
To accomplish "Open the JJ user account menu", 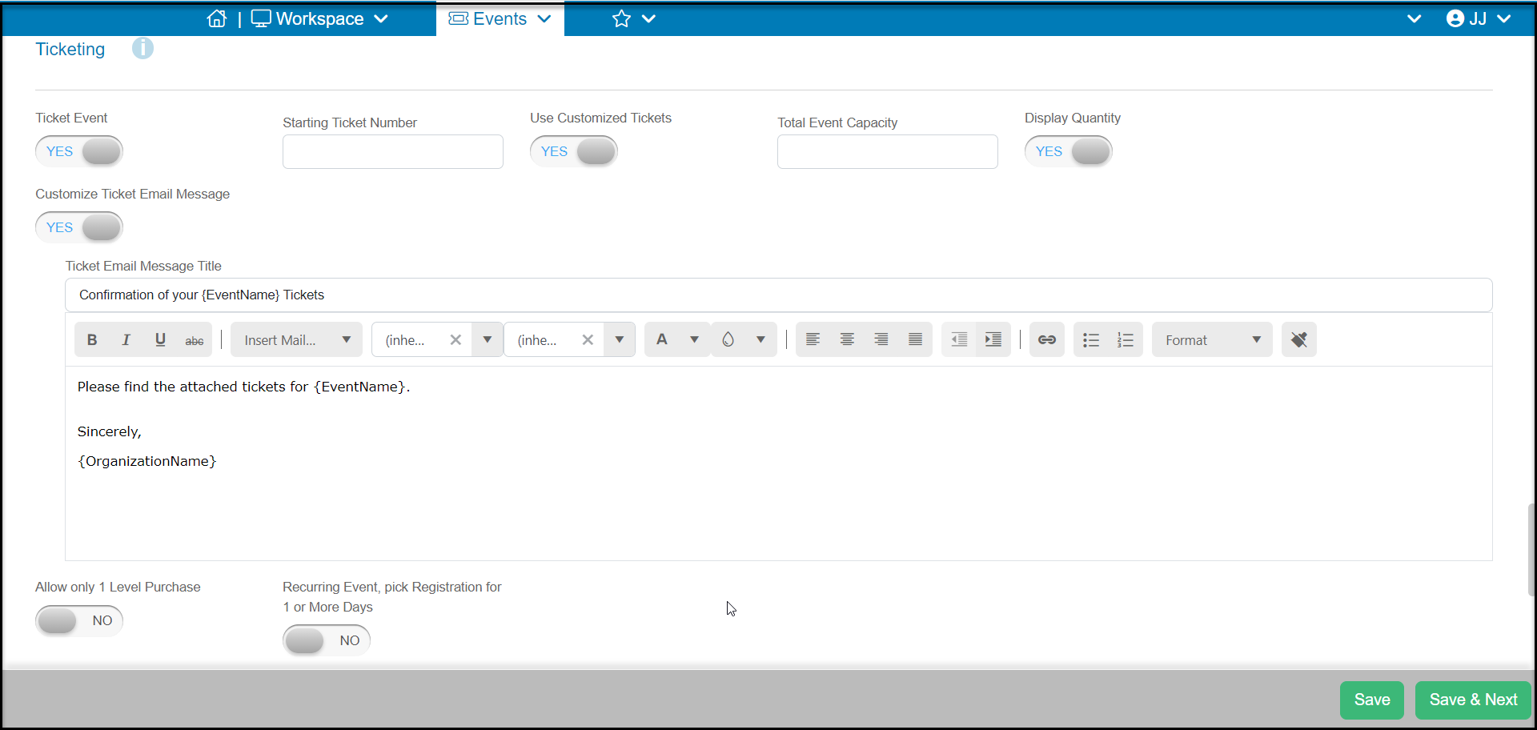I will [1479, 18].
